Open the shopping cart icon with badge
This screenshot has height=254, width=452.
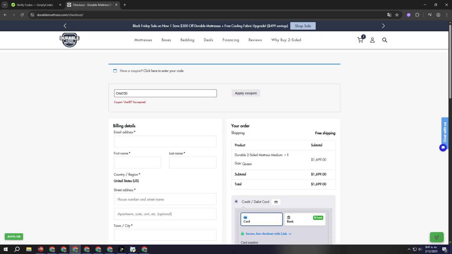coord(361,39)
